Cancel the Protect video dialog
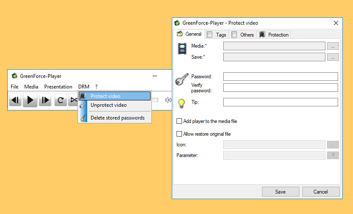The height and width of the screenshot is (214, 353). tap(321, 192)
